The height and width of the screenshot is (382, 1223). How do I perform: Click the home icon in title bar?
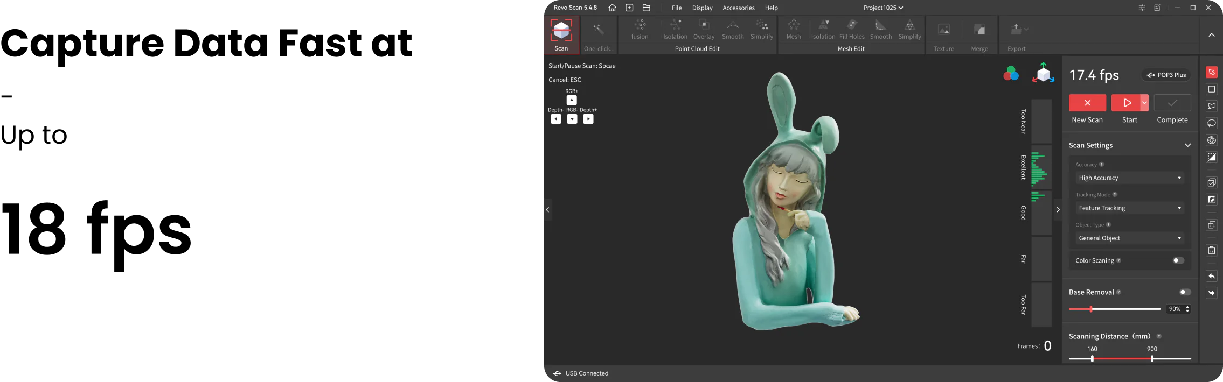point(612,8)
